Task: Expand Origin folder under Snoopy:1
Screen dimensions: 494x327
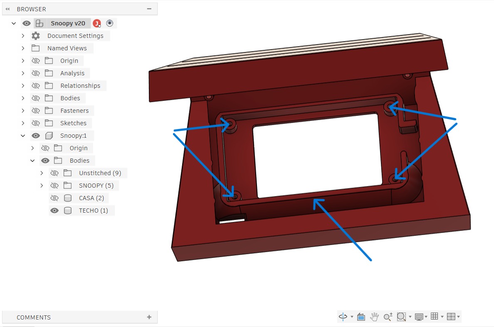Action: [32, 148]
